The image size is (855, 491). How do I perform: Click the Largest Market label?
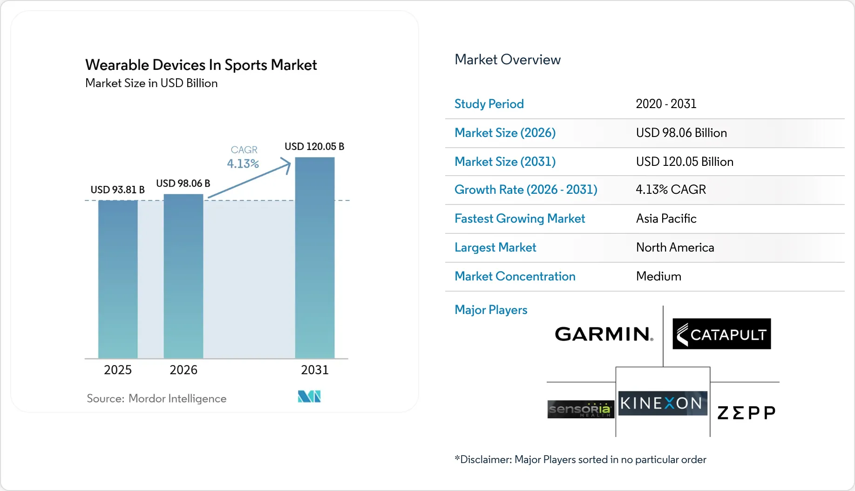click(495, 247)
